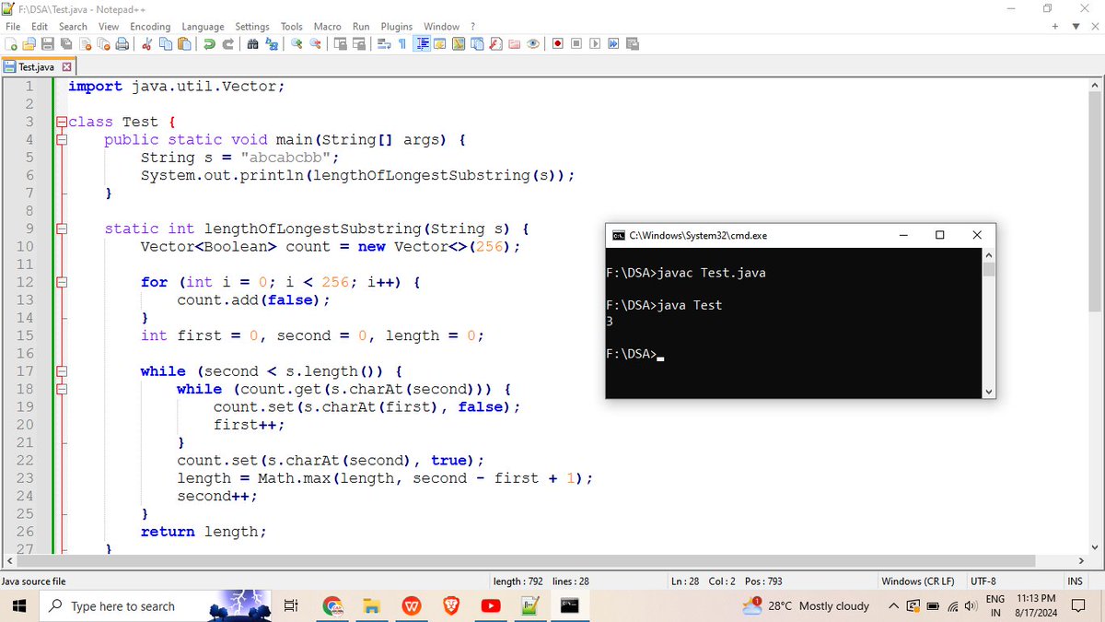Click the Save recorded macro icon
The height and width of the screenshot is (622, 1105).
[631, 44]
